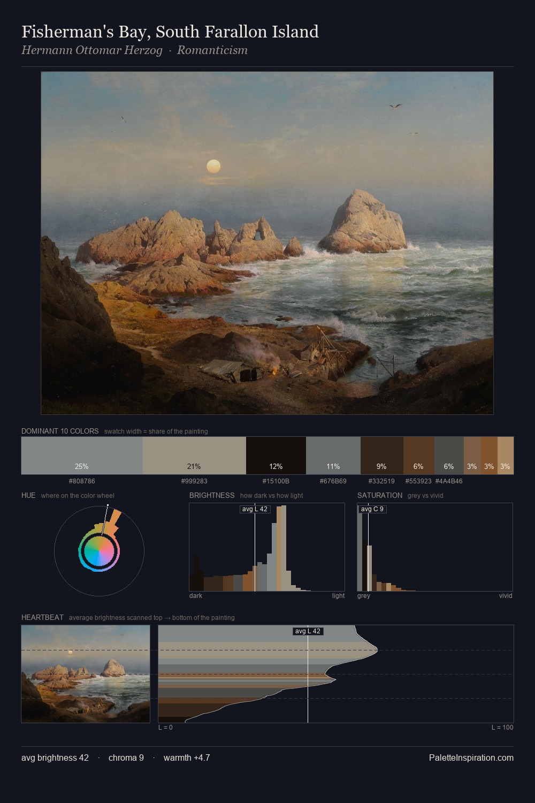Screen dimensions: 535x803
Task: Select the #332519 brown swatch showing 9%
Action: pyautogui.click(x=382, y=456)
